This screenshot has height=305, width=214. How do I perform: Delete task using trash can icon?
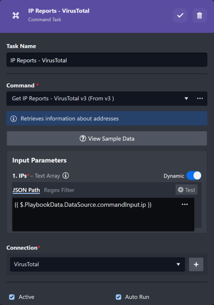(200, 15)
